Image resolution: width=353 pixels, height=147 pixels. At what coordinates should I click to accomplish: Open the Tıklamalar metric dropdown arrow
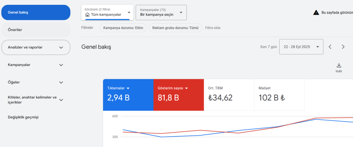click(x=128, y=88)
